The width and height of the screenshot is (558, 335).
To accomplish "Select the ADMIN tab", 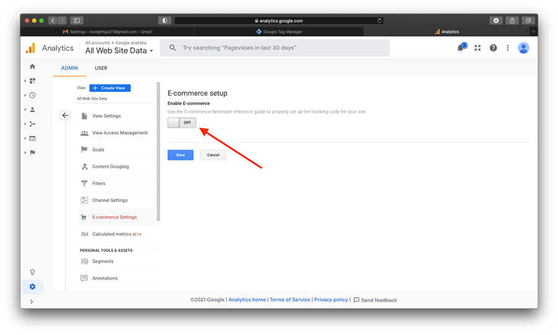I will 69,68.
